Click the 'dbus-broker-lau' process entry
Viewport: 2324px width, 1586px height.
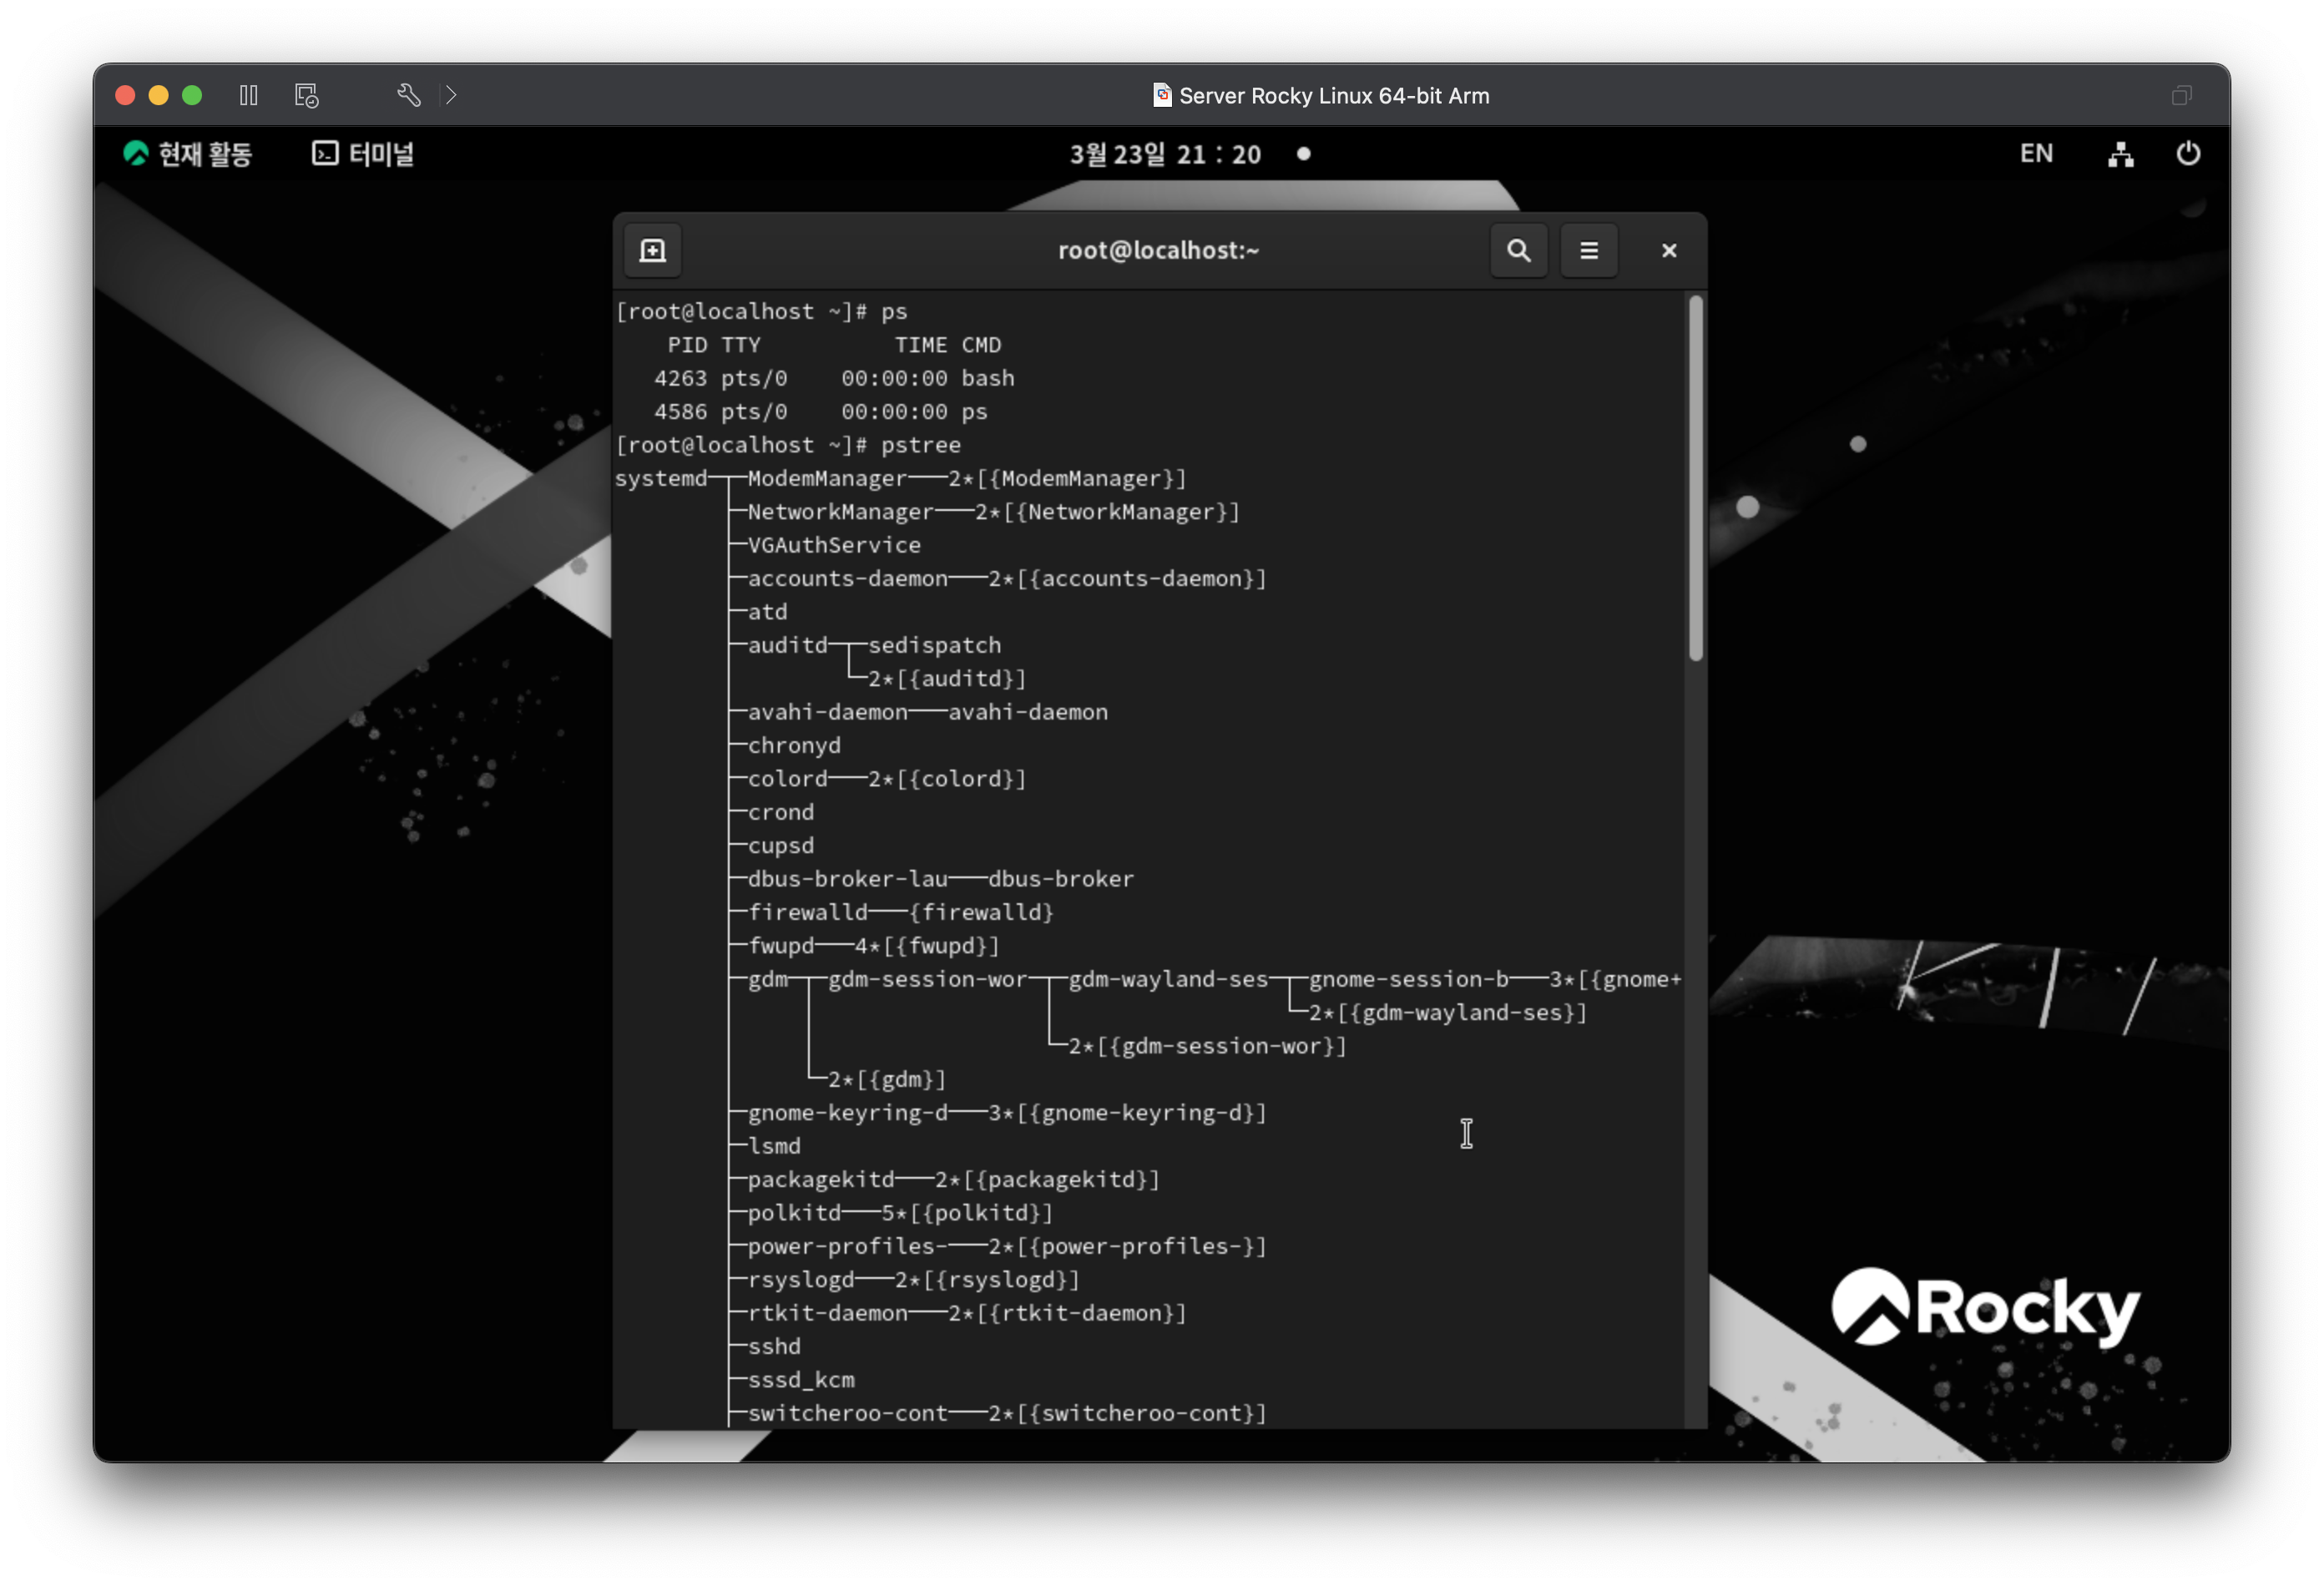click(847, 879)
